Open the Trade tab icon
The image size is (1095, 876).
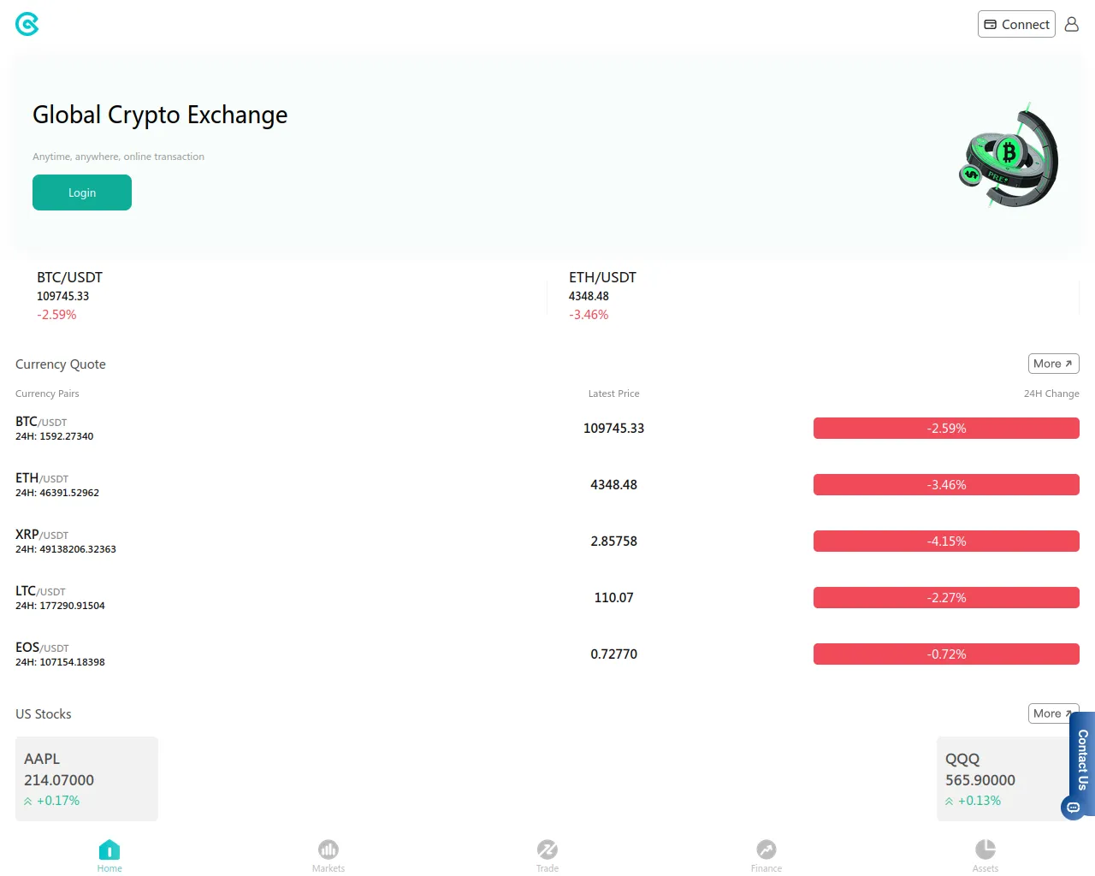tap(547, 849)
